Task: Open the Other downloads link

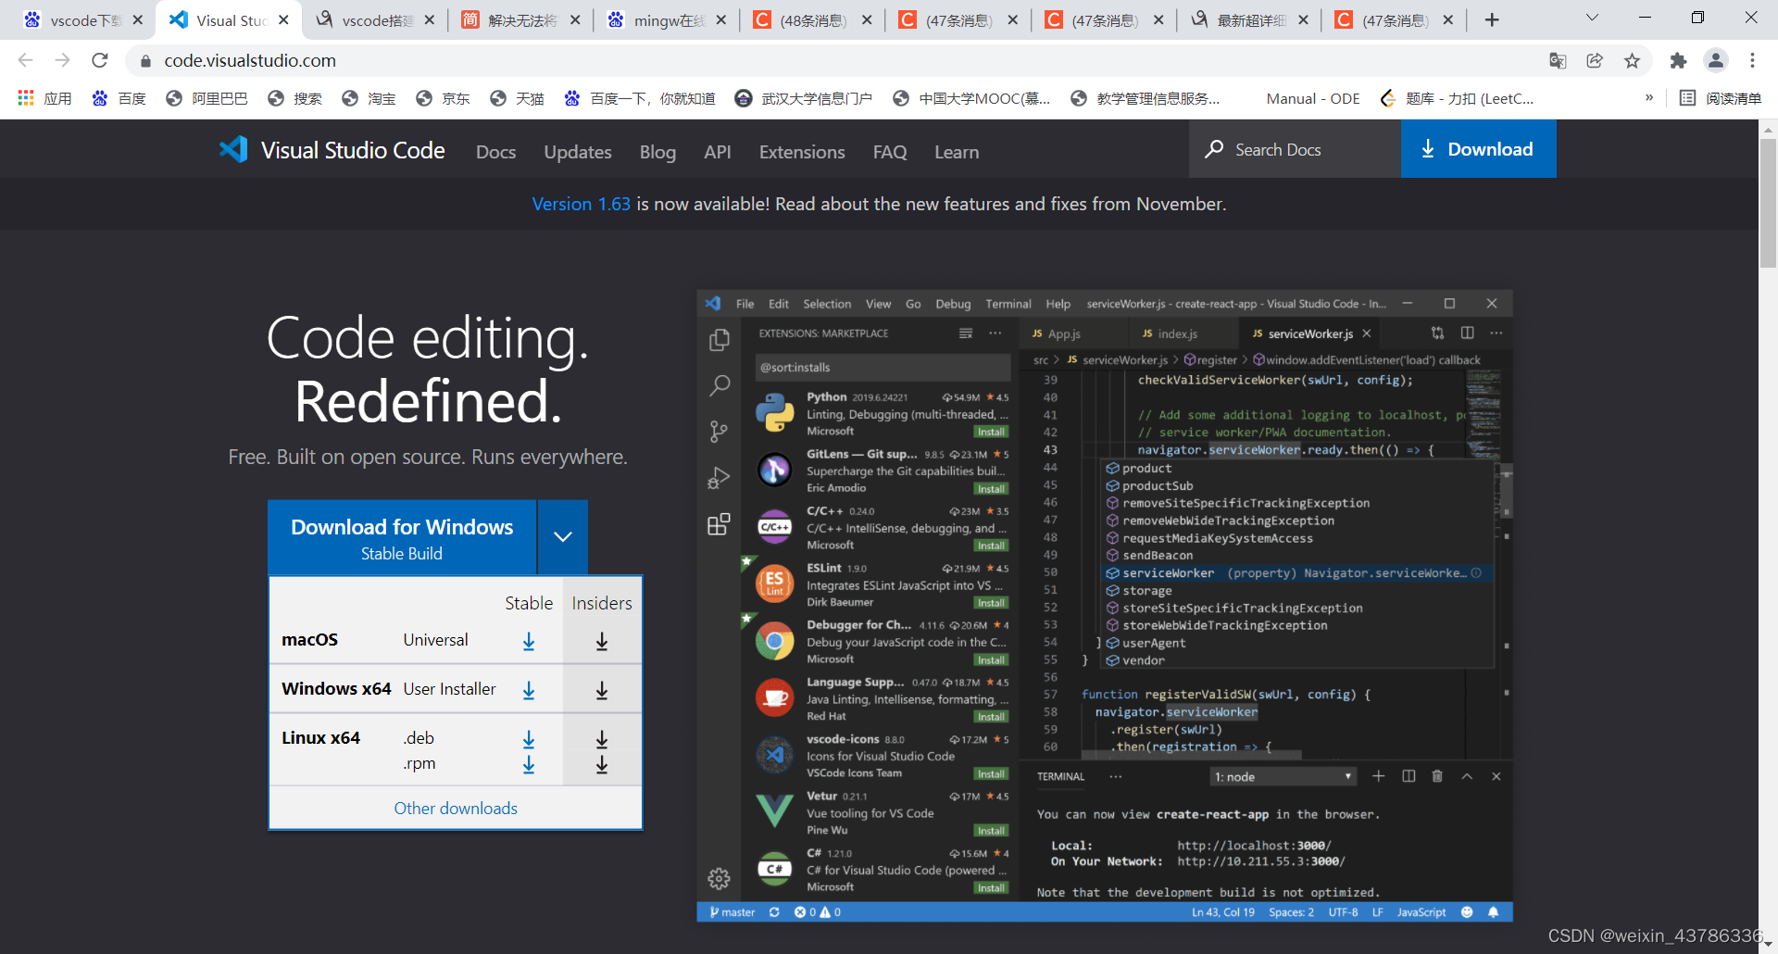Action: click(x=456, y=809)
